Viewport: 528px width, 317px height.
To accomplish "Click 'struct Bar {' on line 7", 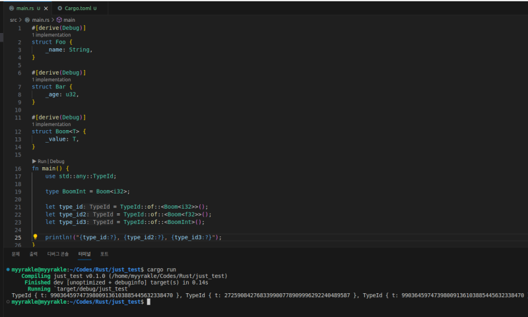I will pos(52,87).
